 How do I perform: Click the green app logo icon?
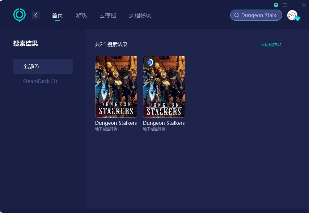[19, 15]
